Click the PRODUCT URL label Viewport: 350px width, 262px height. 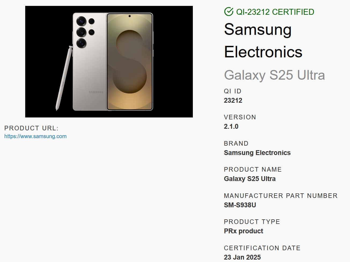[31, 128]
